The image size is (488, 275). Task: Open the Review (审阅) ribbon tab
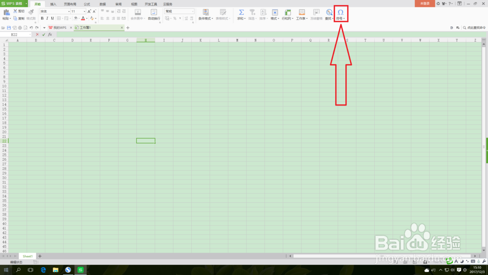pyautogui.click(x=118, y=4)
